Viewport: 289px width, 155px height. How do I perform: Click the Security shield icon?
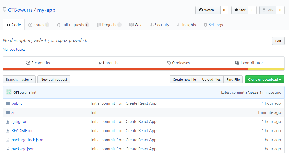(152, 25)
